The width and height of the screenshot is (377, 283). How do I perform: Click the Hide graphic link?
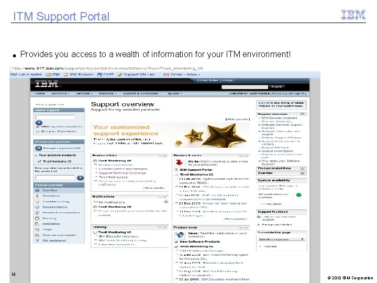coord(238,119)
